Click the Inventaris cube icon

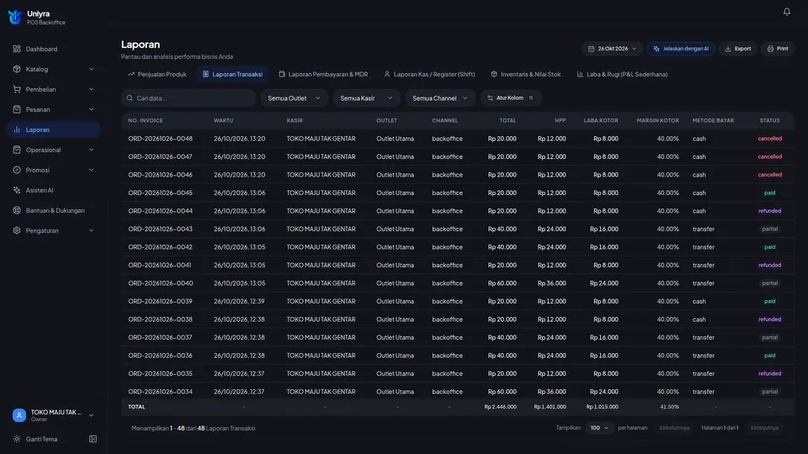coord(494,74)
